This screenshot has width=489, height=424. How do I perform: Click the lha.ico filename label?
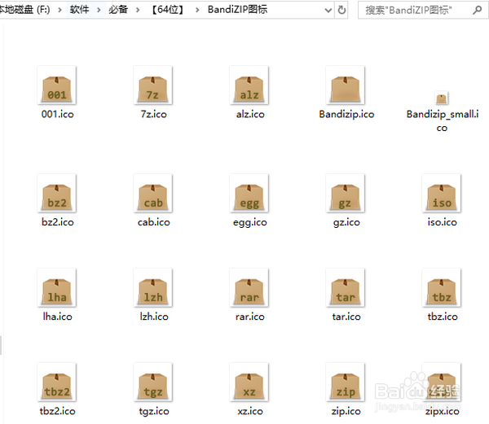[57, 317]
